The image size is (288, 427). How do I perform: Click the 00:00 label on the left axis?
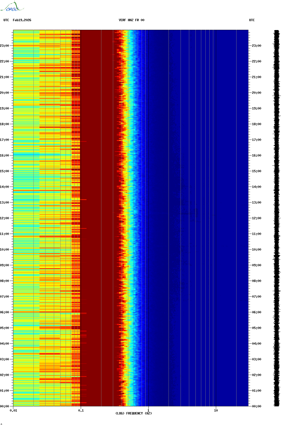[5, 406]
